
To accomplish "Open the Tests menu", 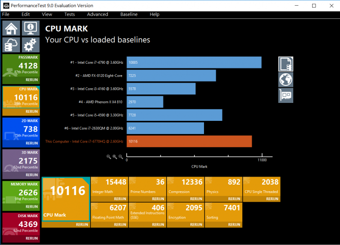I will click(69, 14).
